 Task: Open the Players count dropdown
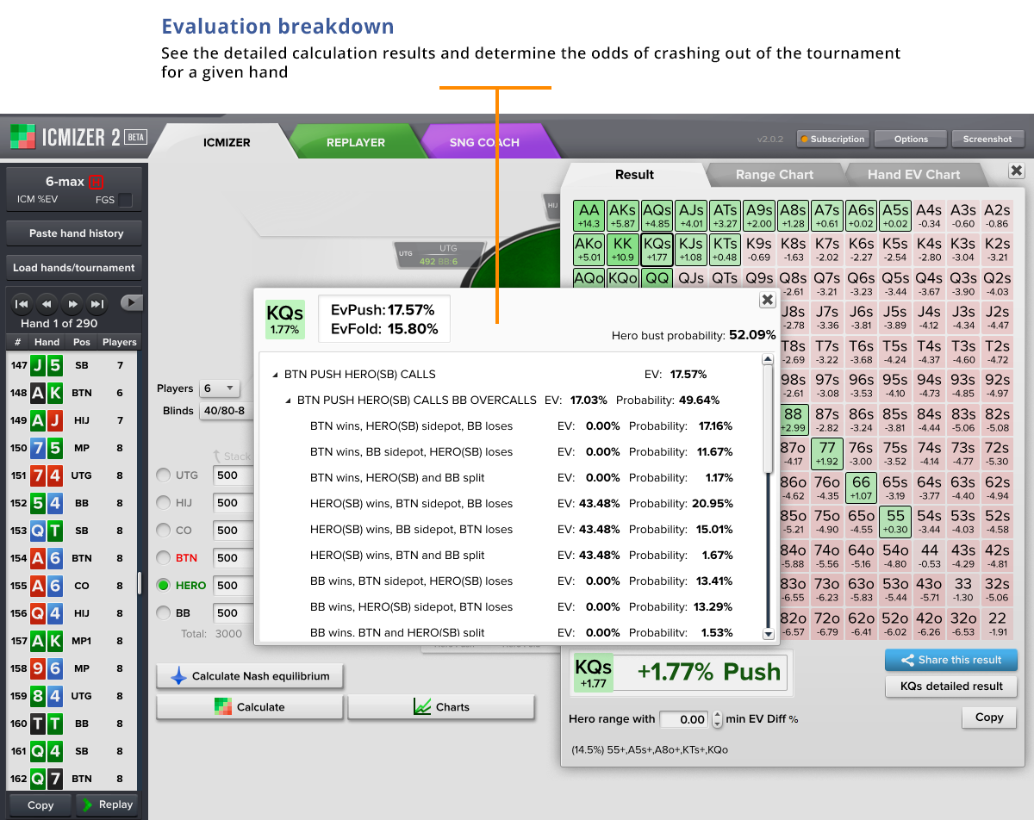(x=219, y=388)
